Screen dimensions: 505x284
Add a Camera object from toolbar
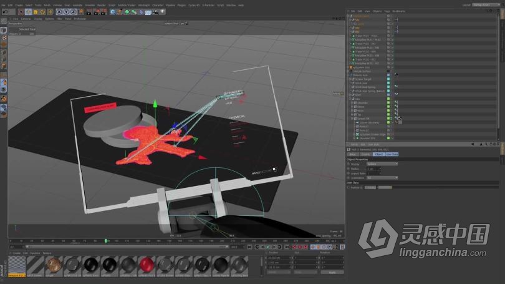click(x=155, y=12)
